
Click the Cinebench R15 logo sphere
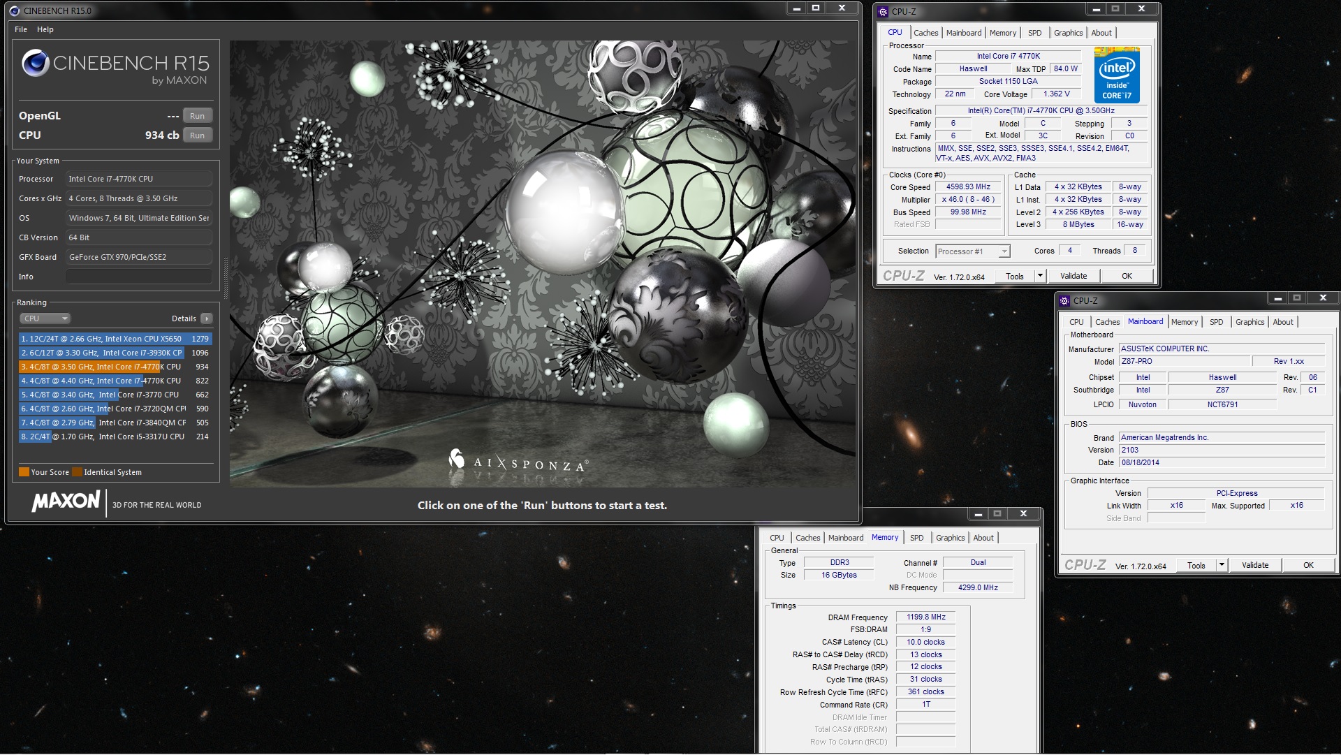(x=35, y=64)
